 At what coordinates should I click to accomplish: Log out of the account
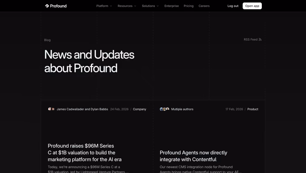(233, 6)
